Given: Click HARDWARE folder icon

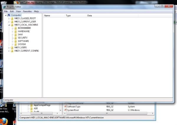Looking at the screenshot, I should tap(15, 31).
